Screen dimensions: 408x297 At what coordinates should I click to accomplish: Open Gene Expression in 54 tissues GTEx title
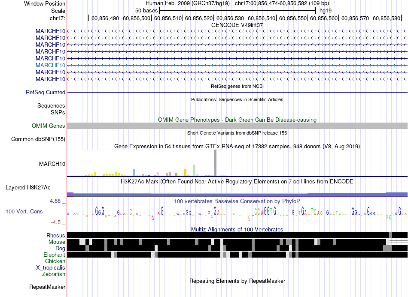pyautogui.click(x=237, y=147)
